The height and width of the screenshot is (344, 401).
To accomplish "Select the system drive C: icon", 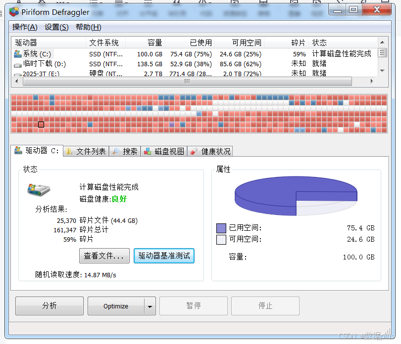I will click(18, 54).
